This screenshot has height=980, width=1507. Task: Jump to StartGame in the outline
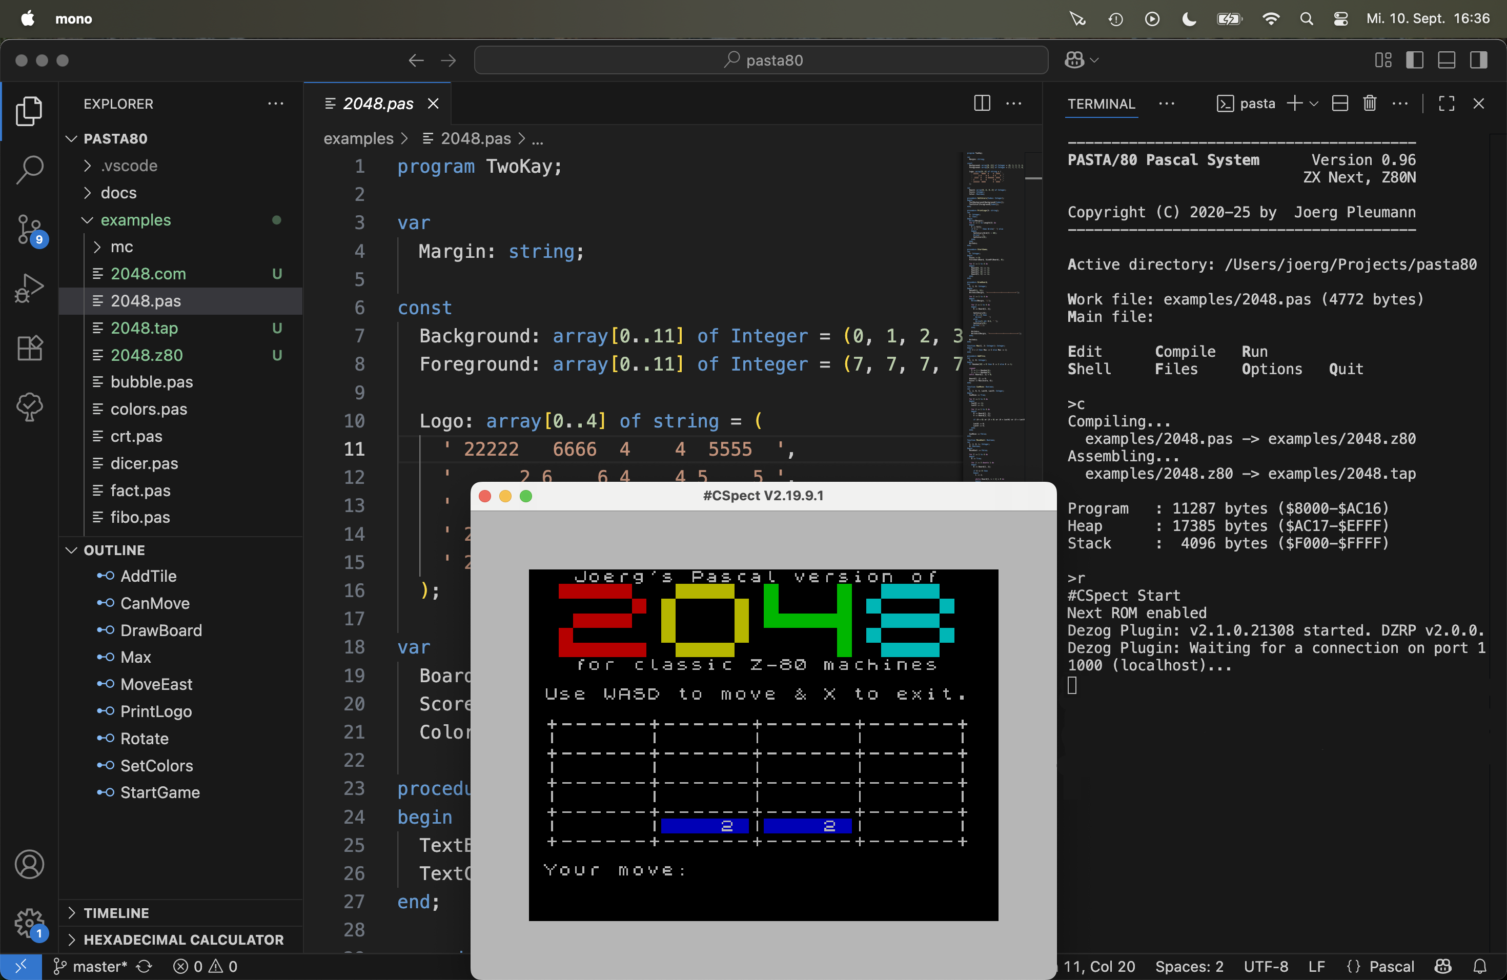[x=180, y=792]
